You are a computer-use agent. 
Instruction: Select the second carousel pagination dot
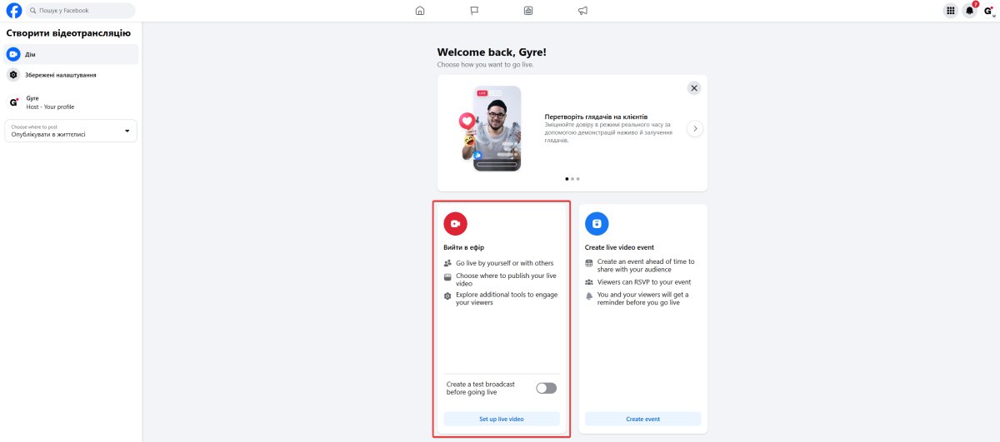pos(572,178)
